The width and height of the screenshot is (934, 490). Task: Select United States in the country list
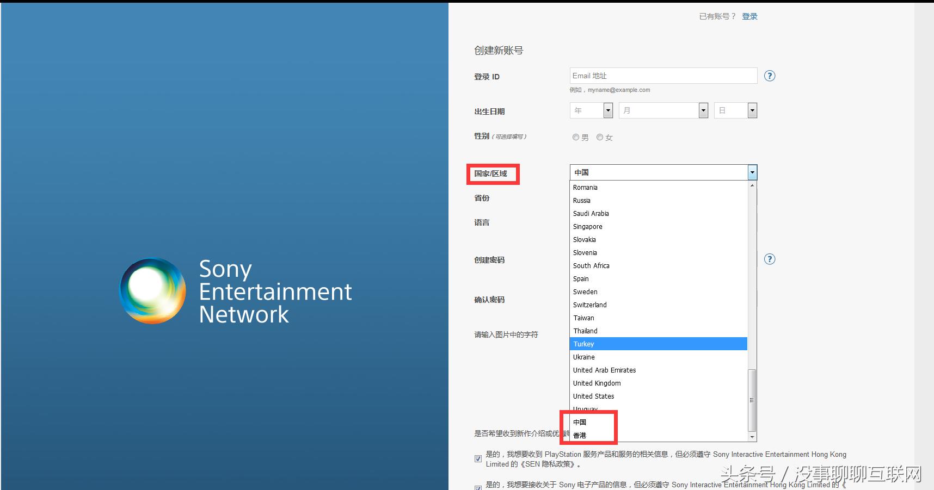tap(594, 396)
